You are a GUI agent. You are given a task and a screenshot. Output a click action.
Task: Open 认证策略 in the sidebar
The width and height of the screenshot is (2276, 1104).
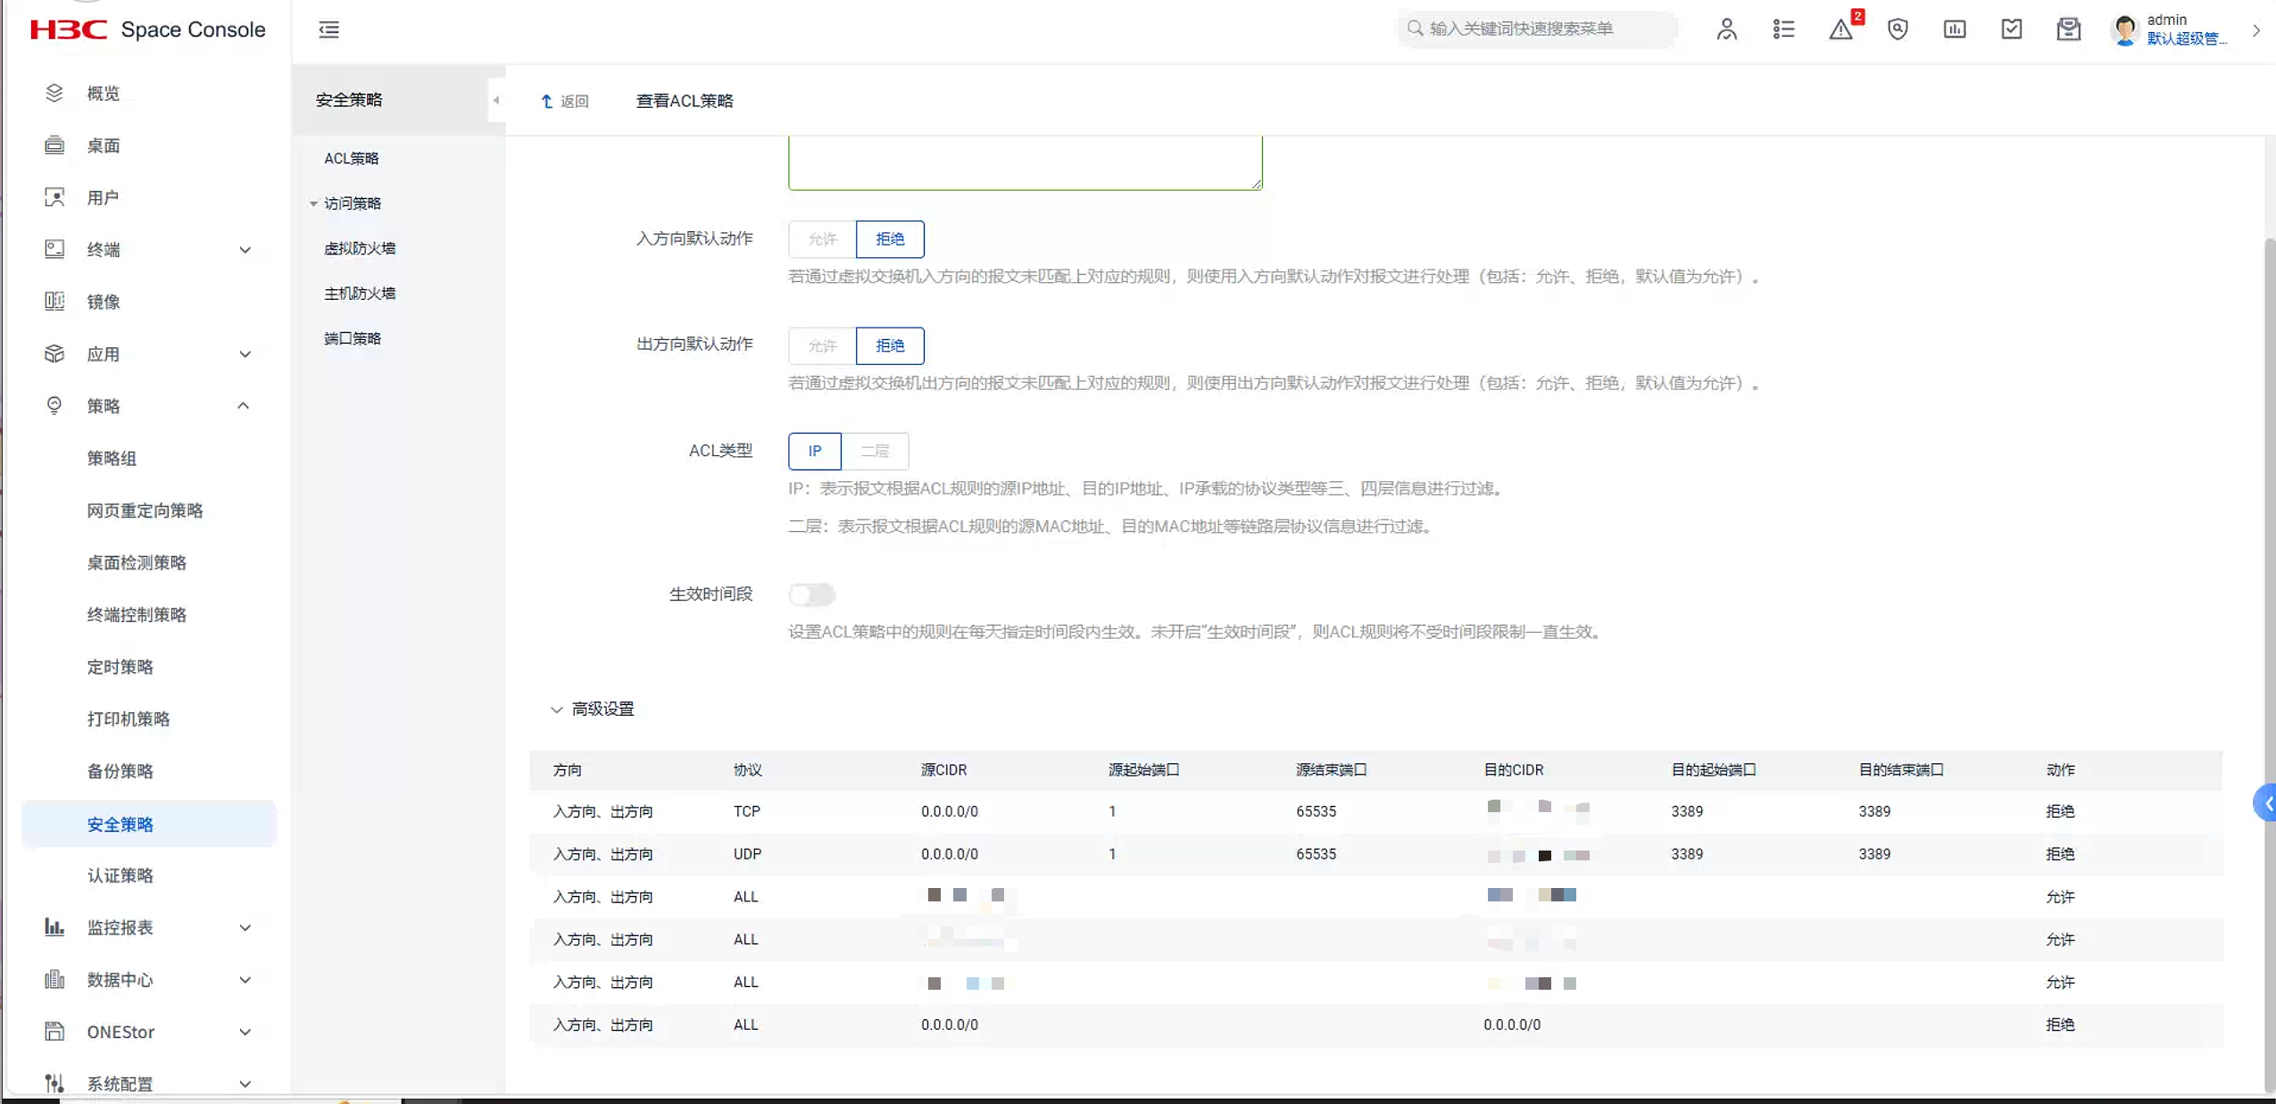point(120,876)
